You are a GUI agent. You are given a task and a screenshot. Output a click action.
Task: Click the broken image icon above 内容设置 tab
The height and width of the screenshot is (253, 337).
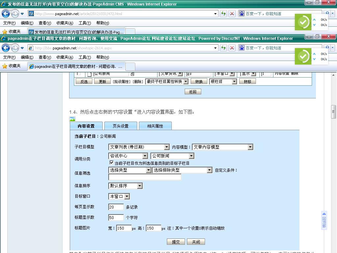coord(72,119)
